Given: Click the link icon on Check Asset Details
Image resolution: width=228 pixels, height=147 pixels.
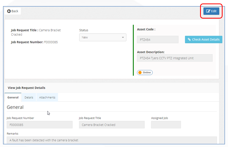Looking at the screenshot, I should [189, 39].
